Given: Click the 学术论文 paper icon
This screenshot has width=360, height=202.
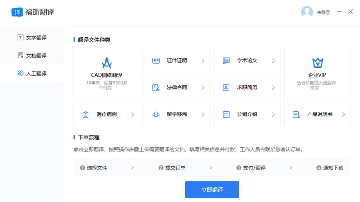Looking at the screenshot, I should coord(226,61).
